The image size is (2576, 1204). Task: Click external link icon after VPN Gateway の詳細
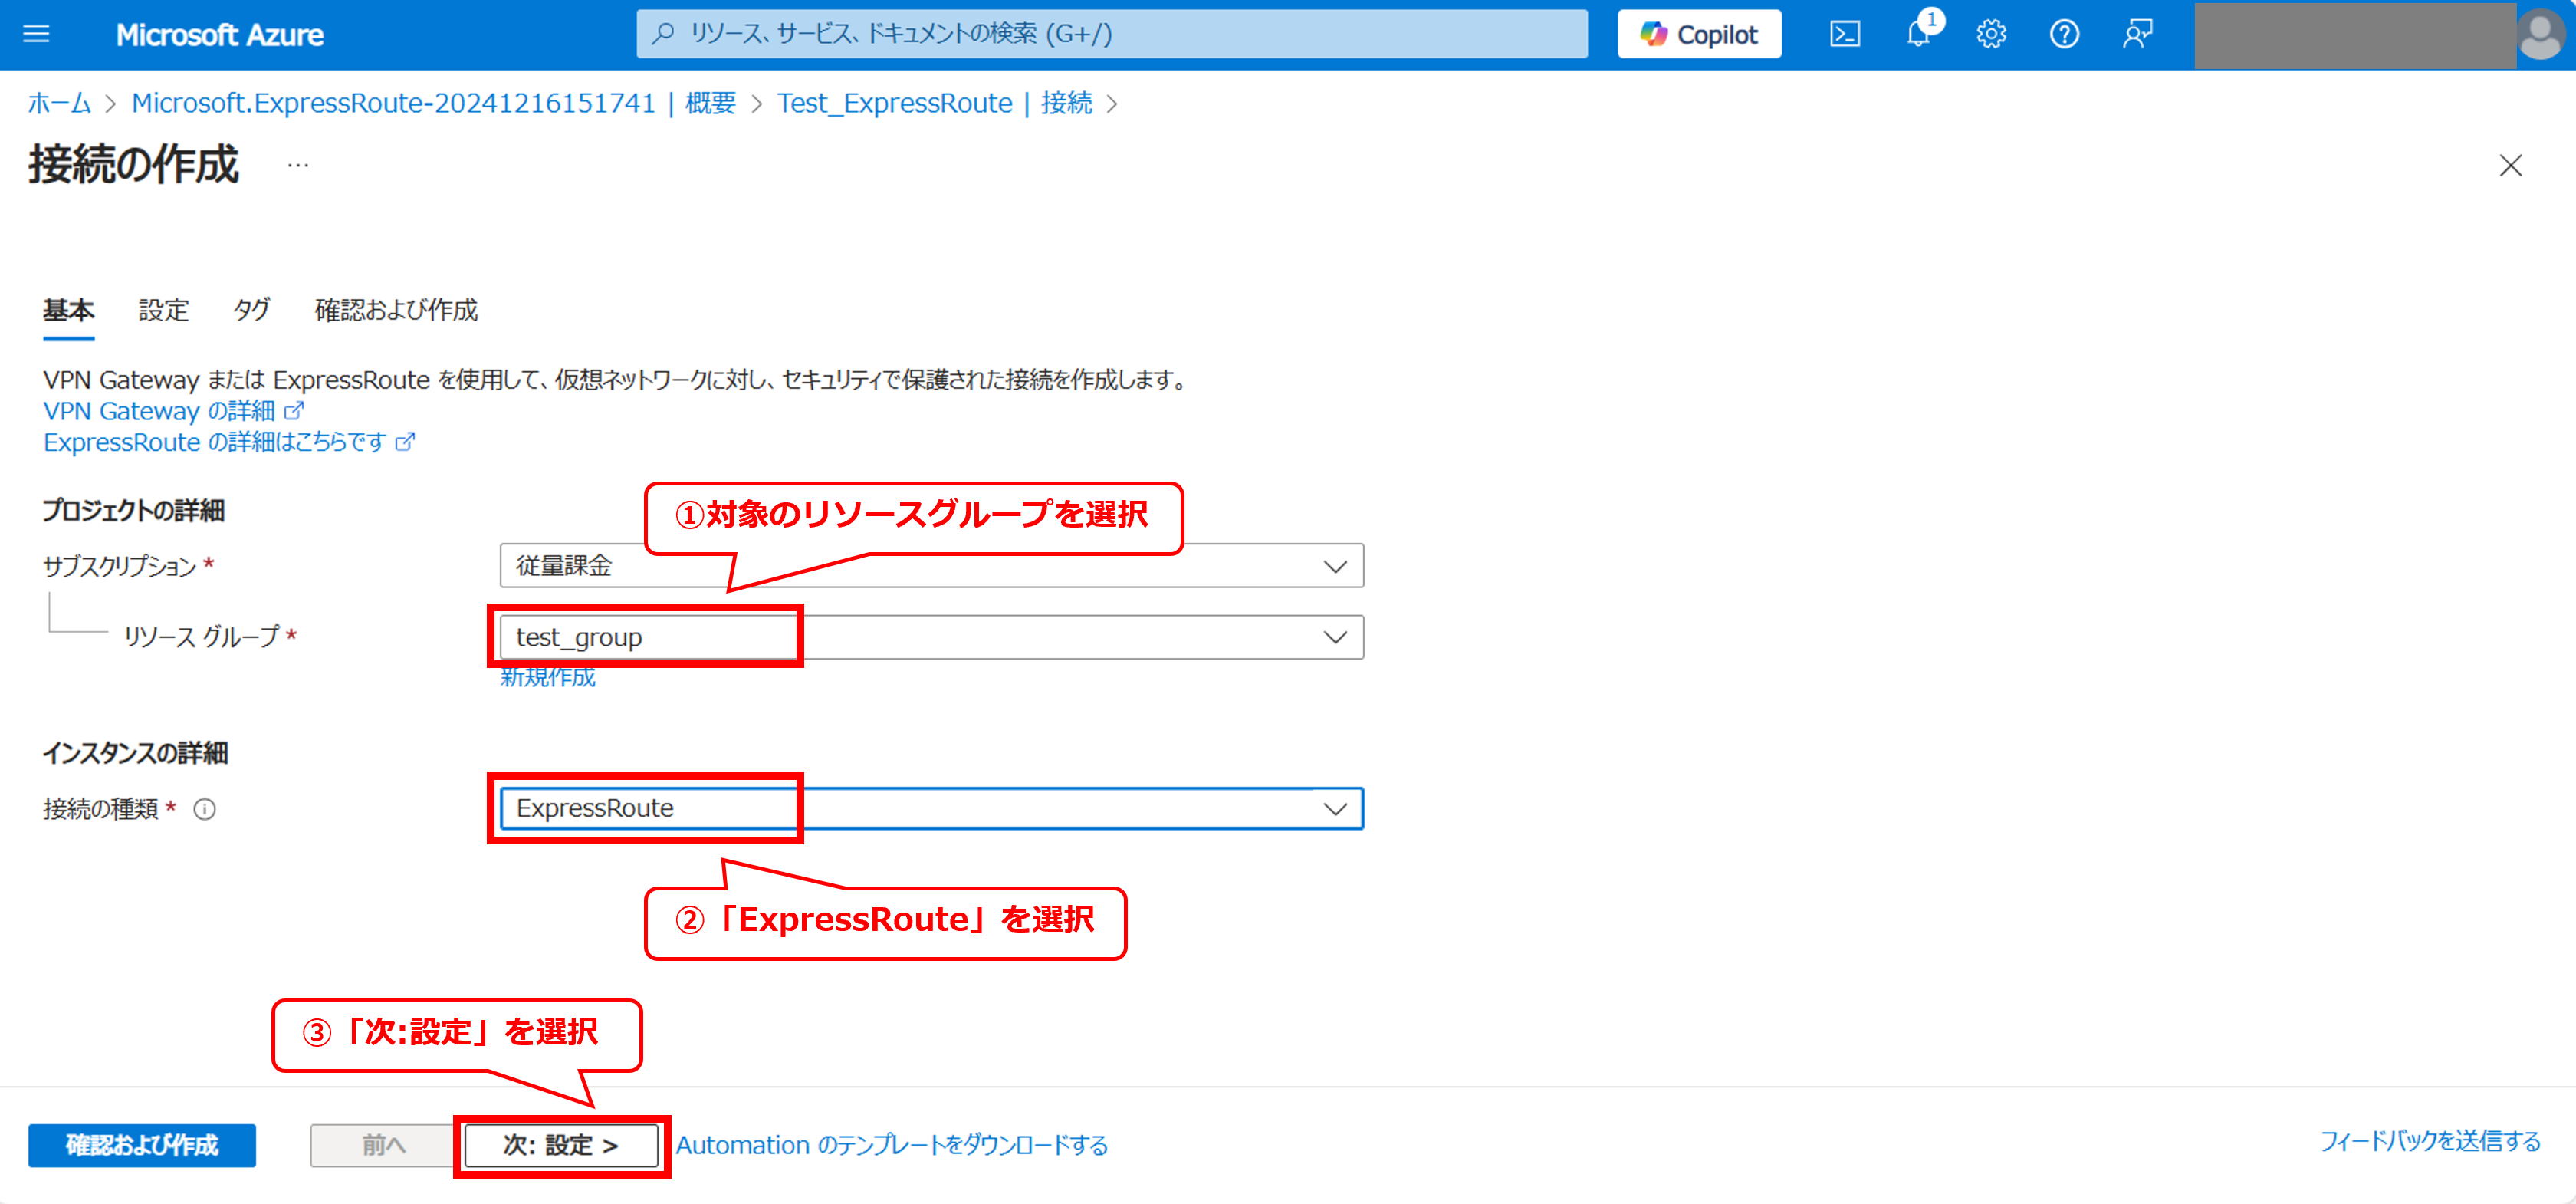coord(294,411)
